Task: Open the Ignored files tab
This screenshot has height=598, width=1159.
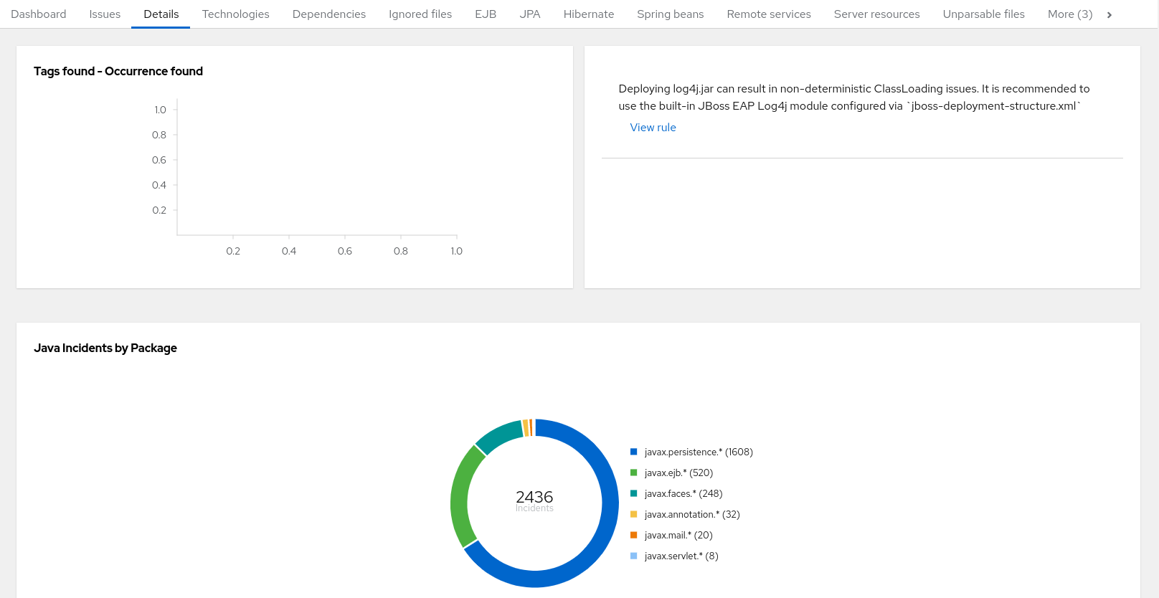Action: [x=420, y=14]
